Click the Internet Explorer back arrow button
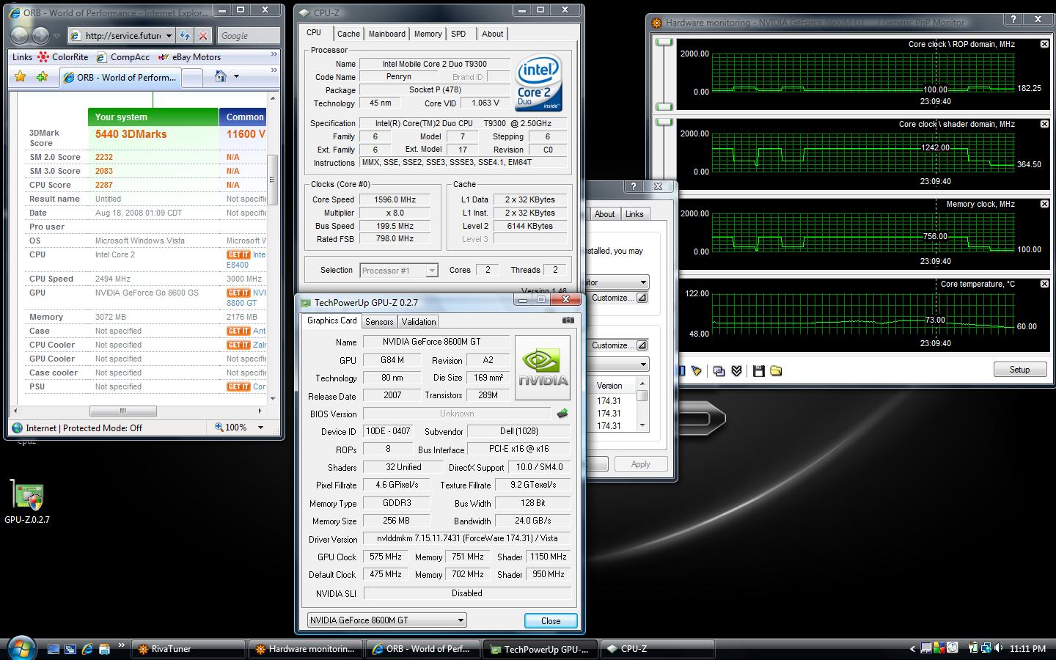 point(20,35)
